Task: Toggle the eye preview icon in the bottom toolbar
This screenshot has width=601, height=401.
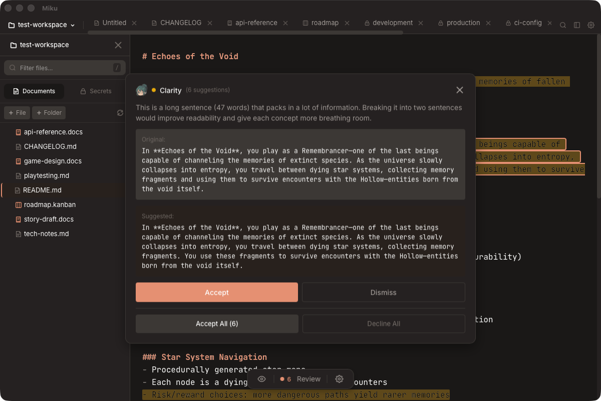Action: pyautogui.click(x=261, y=379)
